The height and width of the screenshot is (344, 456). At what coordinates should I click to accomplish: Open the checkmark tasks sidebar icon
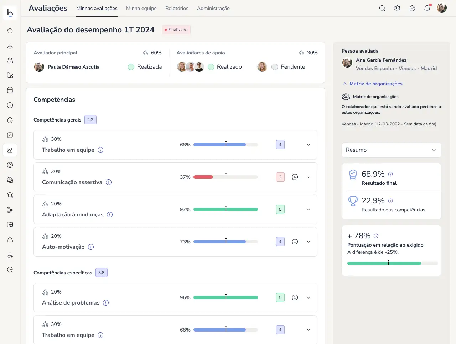pyautogui.click(x=10, y=135)
